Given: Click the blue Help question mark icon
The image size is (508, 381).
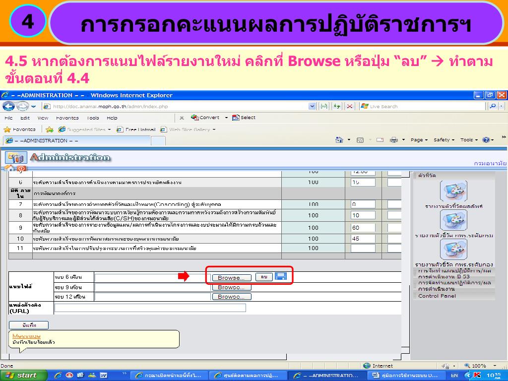Looking at the screenshot, I should pos(486,140).
